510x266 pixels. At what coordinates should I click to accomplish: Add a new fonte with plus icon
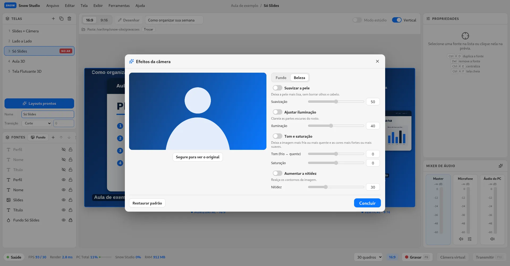tap(53, 137)
